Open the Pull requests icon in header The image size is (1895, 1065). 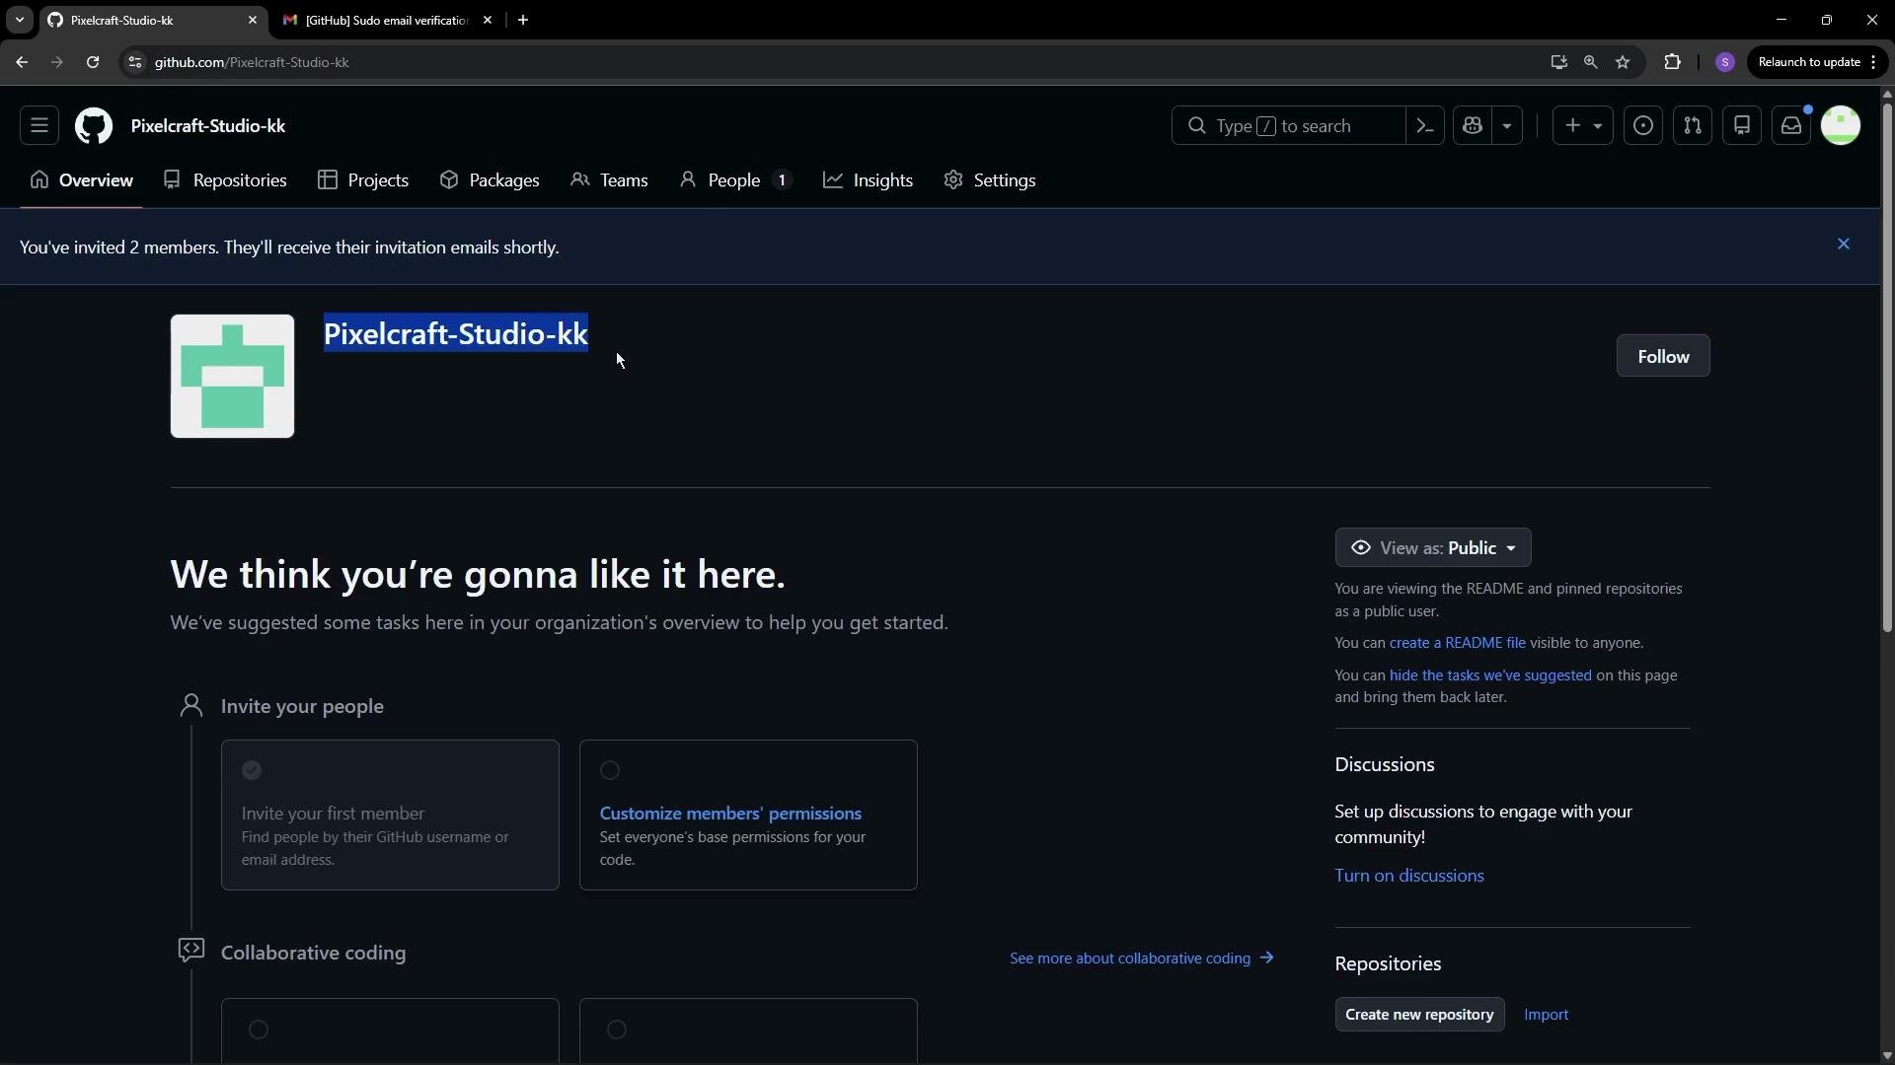tap(1693, 126)
